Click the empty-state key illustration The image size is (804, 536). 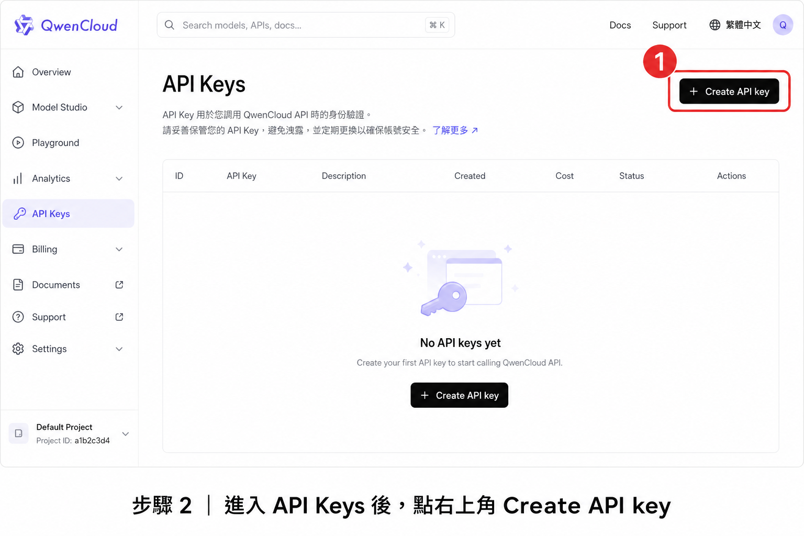click(461, 278)
